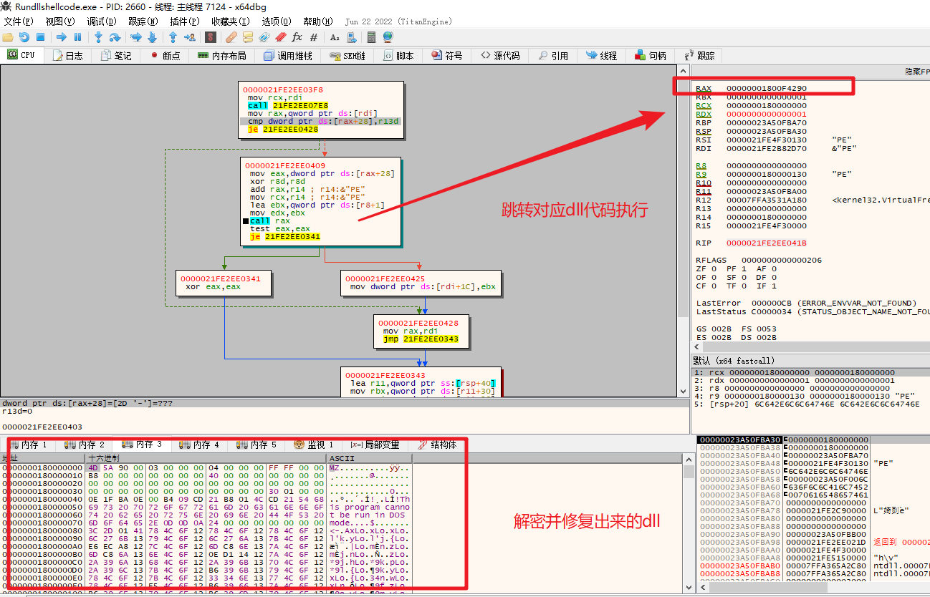This screenshot has height=597, width=930.
Task: Open the Calculator toolbar icon
Action: coord(372,37)
